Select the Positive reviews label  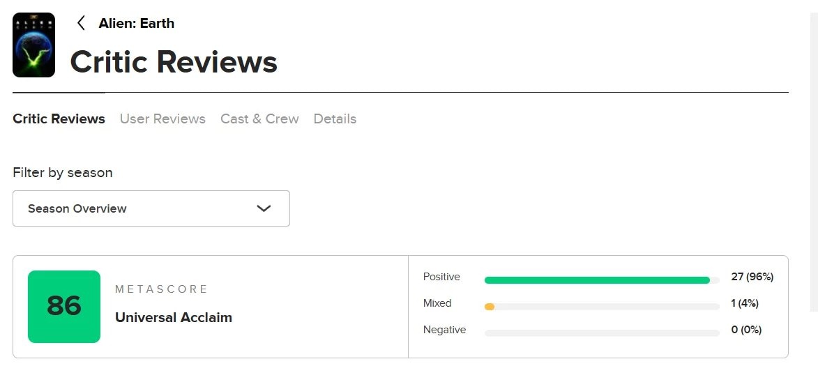pyautogui.click(x=441, y=277)
